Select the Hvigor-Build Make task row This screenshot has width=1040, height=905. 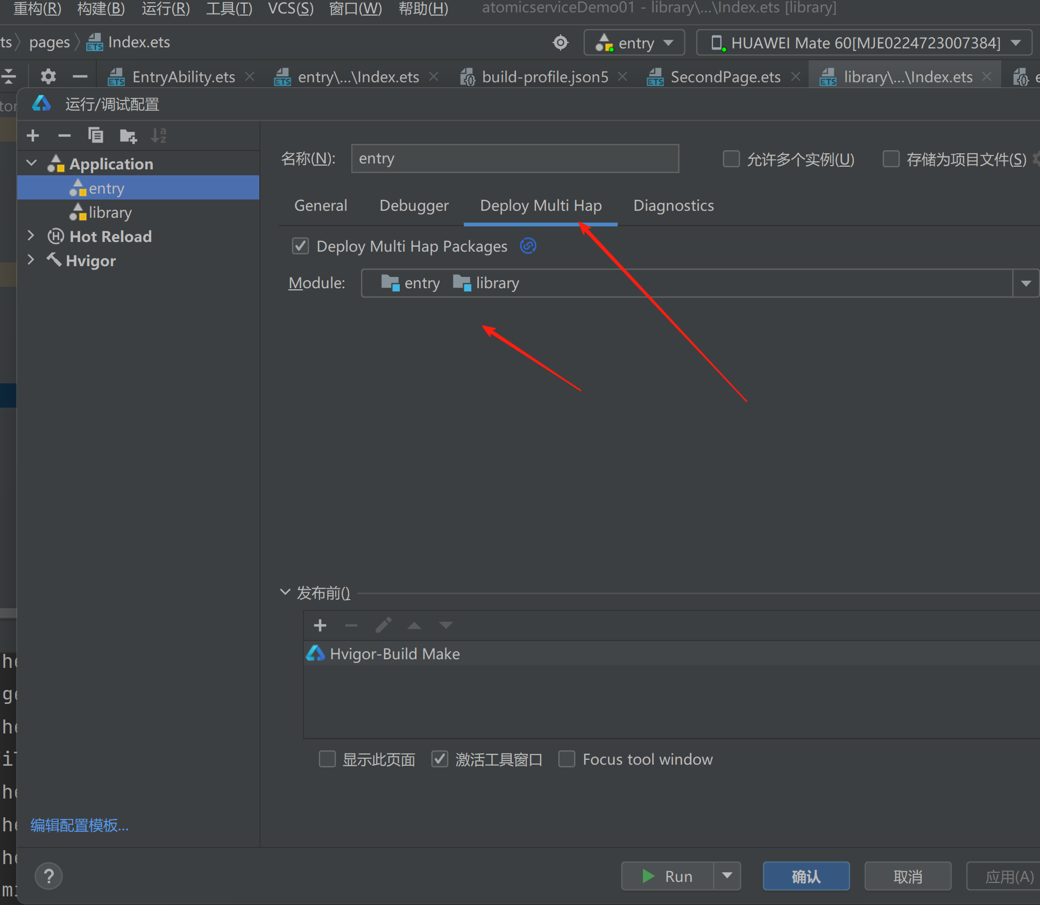point(671,654)
